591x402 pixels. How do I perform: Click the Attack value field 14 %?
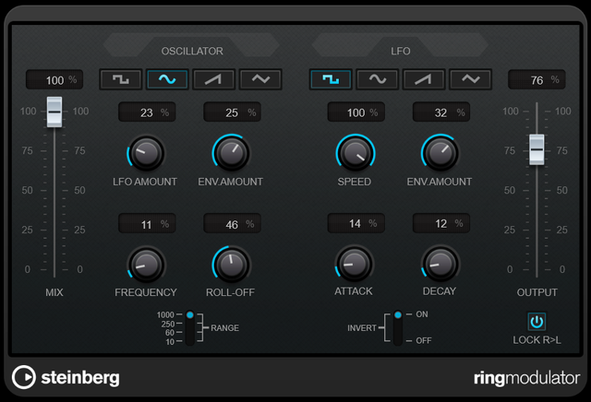click(x=356, y=223)
